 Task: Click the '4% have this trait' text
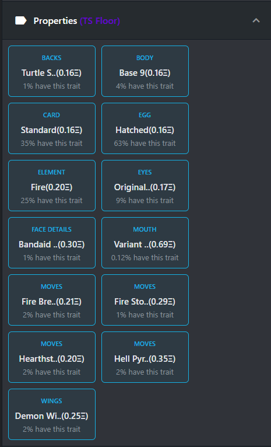pyautogui.click(x=145, y=86)
